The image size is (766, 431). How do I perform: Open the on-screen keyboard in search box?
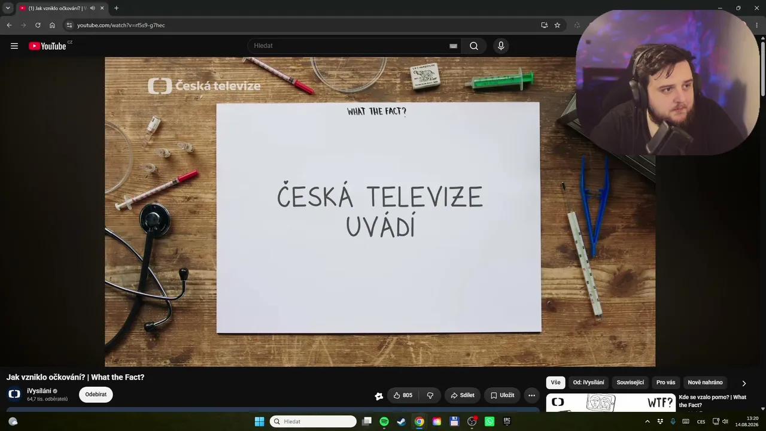click(454, 46)
